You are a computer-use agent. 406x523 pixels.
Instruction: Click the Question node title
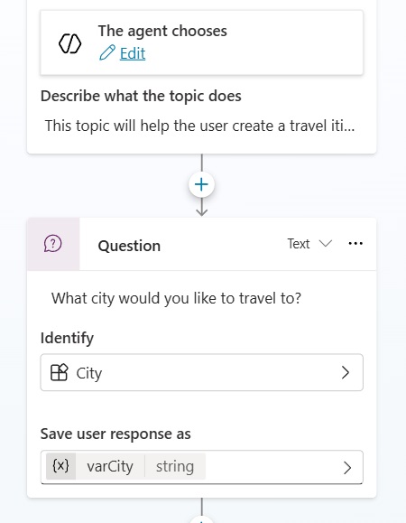(x=129, y=247)
